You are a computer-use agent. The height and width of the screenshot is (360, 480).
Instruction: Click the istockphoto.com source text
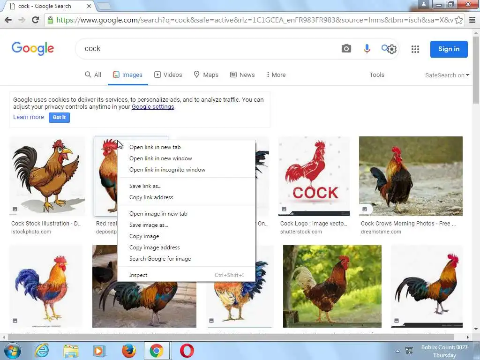31,232
